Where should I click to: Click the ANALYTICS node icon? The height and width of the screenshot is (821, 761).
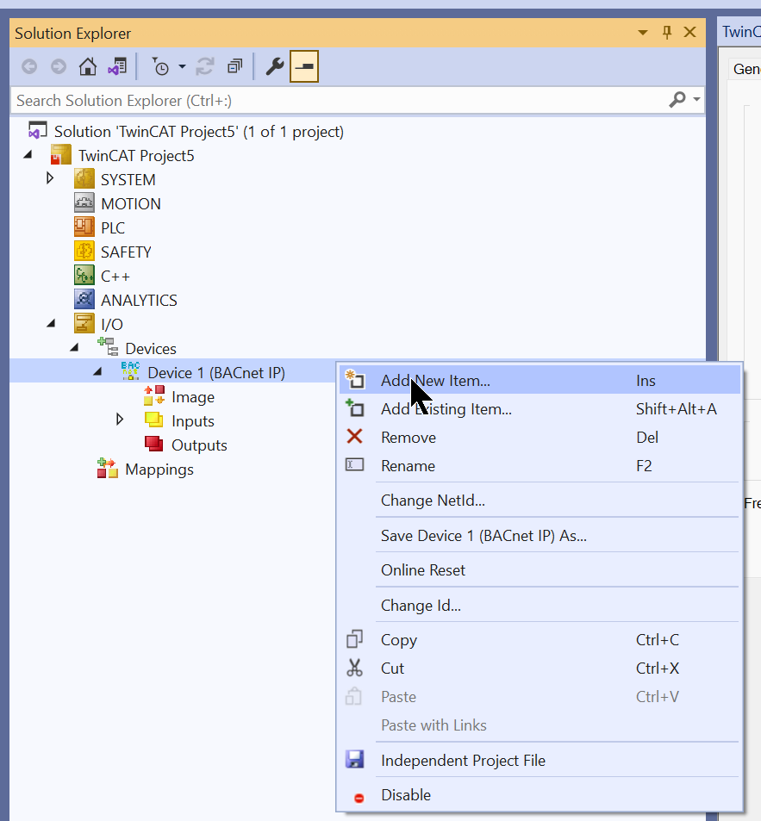[84, 300]
